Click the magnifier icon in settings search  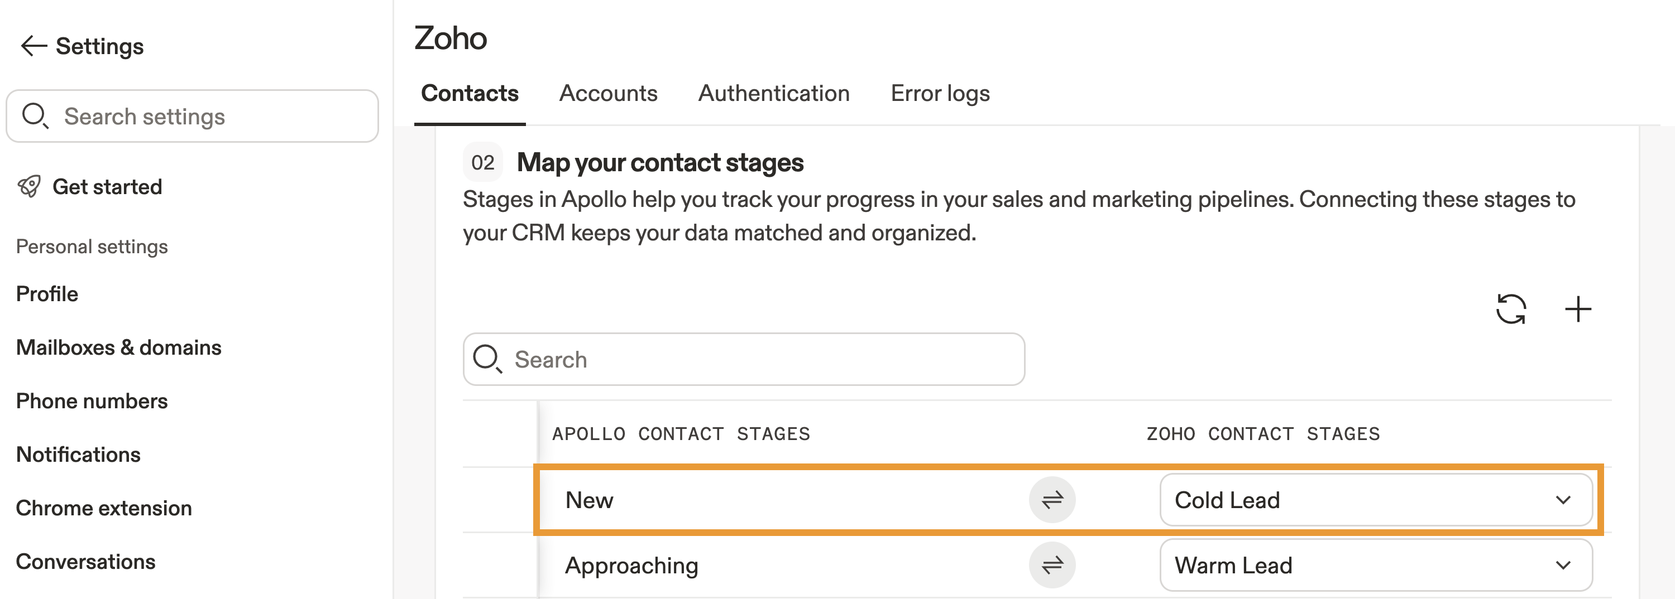(35, 115)
